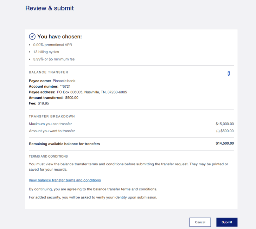The width and height of the screenshot is (256, 229).
Task: Click the Pinnacle bank payee name
Action: [x=64, y=81]
